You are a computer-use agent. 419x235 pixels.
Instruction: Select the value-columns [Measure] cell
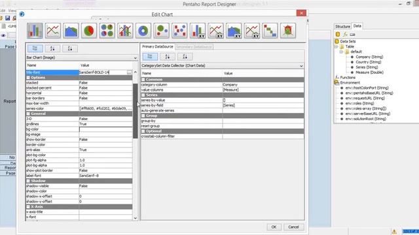(263, 90)
